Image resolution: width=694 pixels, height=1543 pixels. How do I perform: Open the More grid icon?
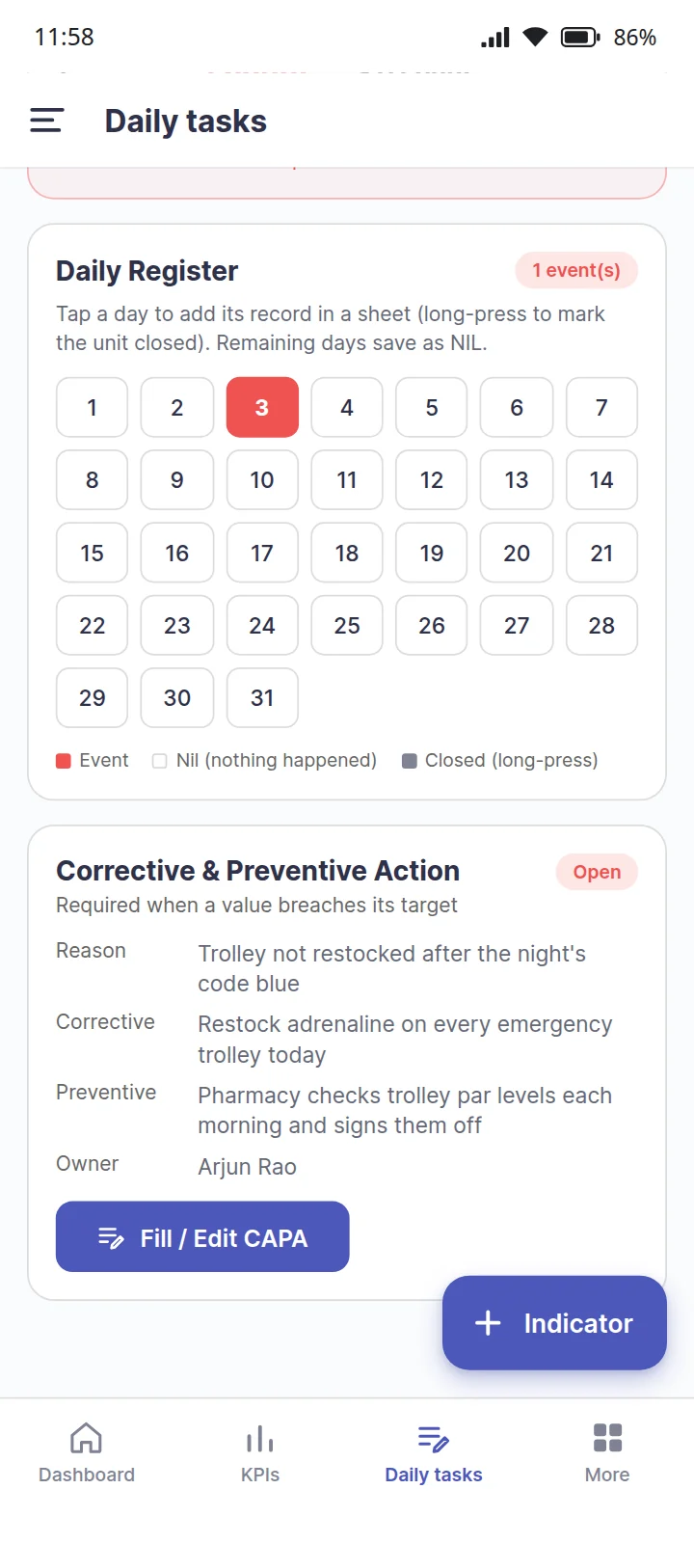click(607, 1438)
